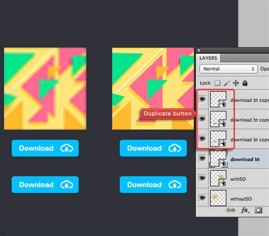Click Download button immediately below blurred artwork

[x=45, y=148]
